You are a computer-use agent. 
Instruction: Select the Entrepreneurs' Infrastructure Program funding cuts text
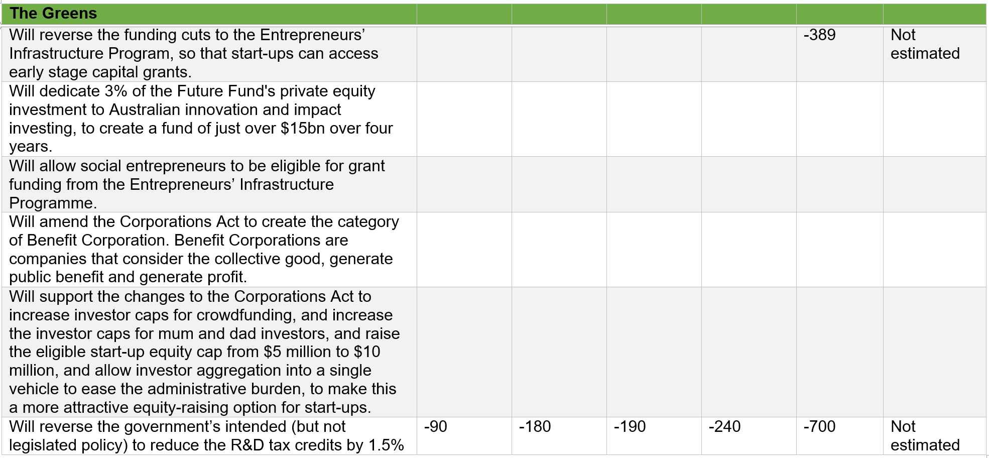pos(193,53)
